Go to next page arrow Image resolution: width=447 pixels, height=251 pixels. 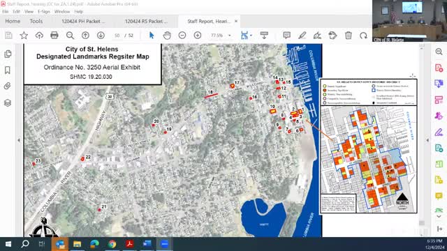[x=101, y=36]
